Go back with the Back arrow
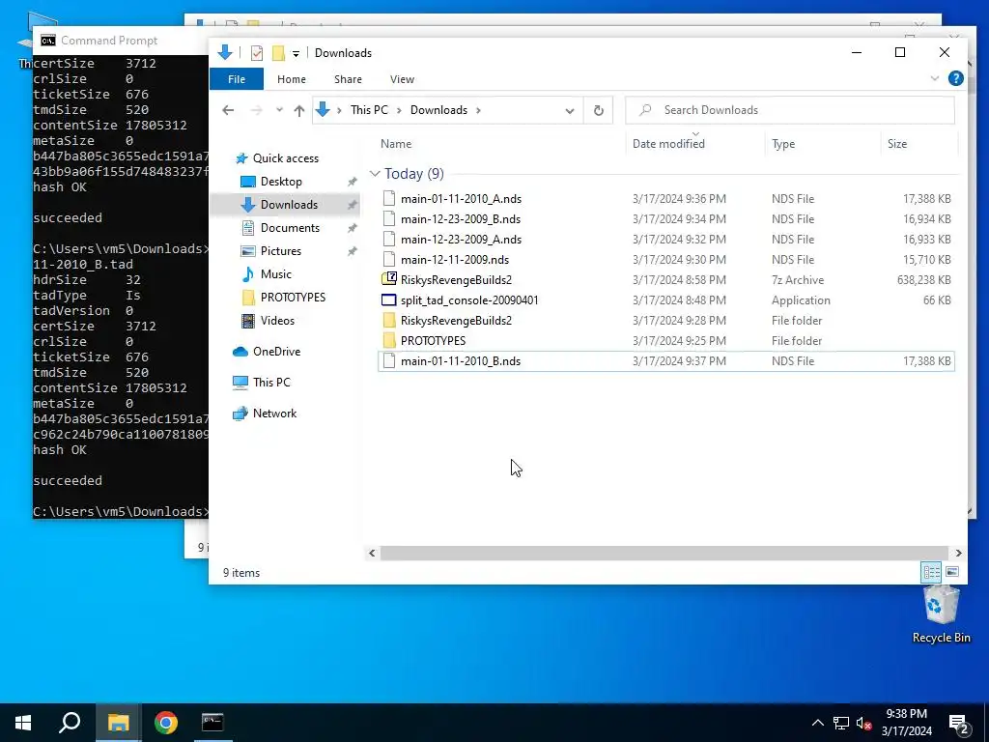The height and width of the screenshot is (742, 989). (228, 110)
